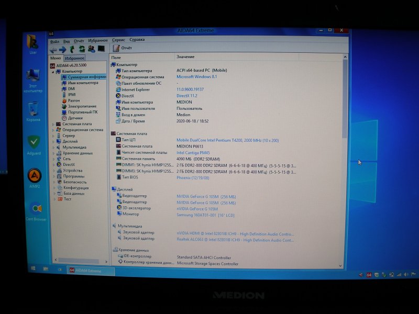Open the Adguard desktop icon
Viewport: 419px width, 314px height.
(34, 142)
